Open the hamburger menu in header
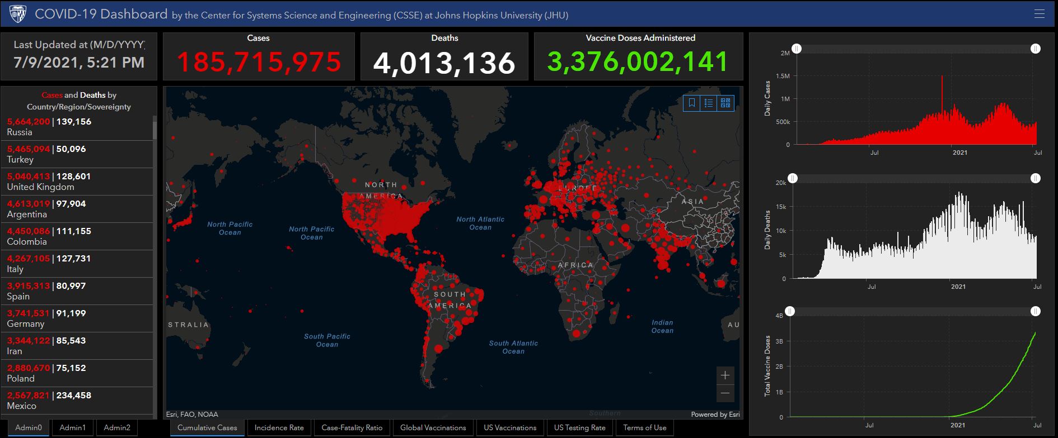The height and width of the screenshot is (438, 1058). (1039, 14)
